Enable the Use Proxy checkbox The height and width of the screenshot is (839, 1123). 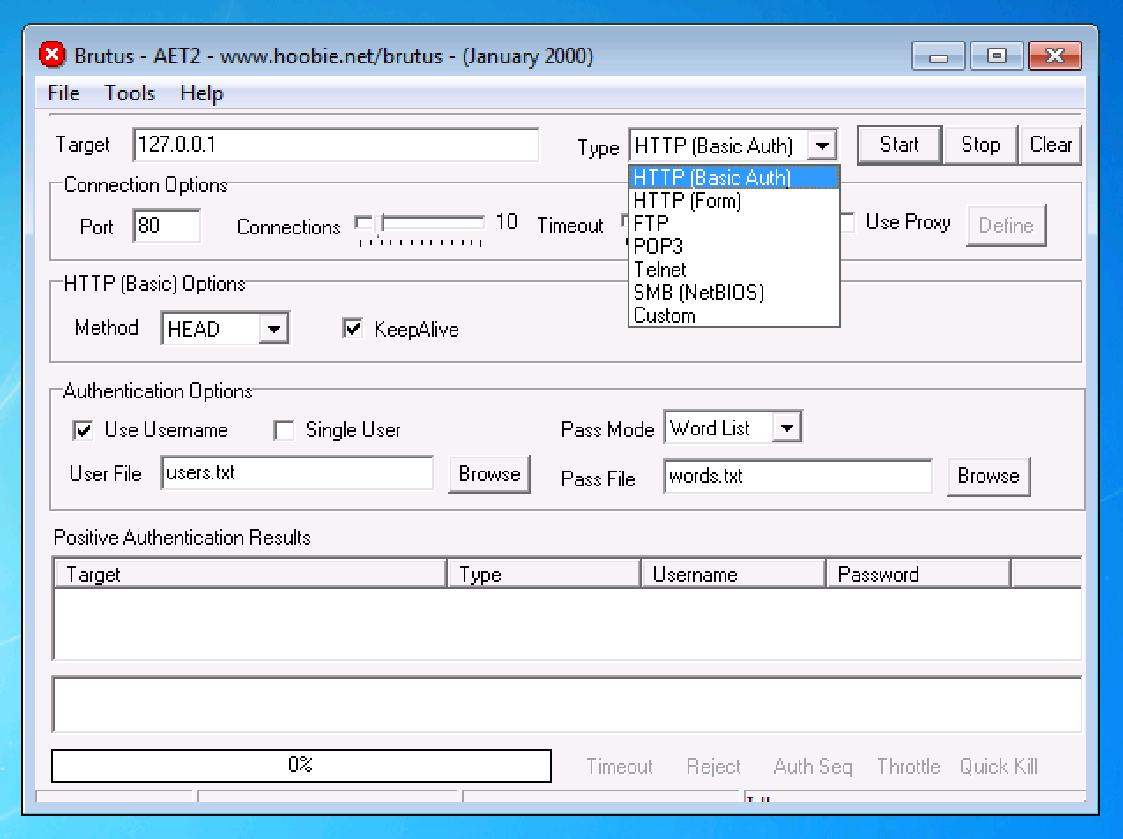coord(846,223)
